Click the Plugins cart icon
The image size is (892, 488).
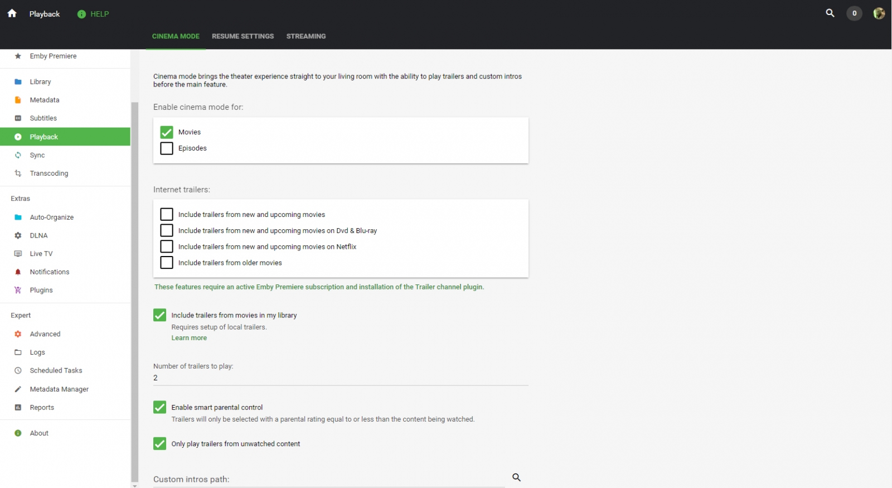[18, 291]
